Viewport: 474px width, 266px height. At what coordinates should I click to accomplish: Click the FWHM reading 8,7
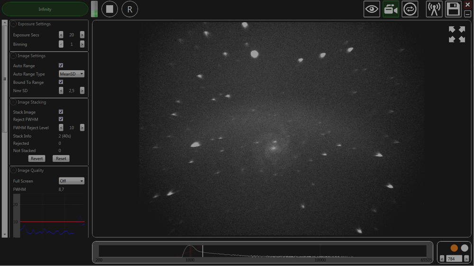[x=61, y=189]
